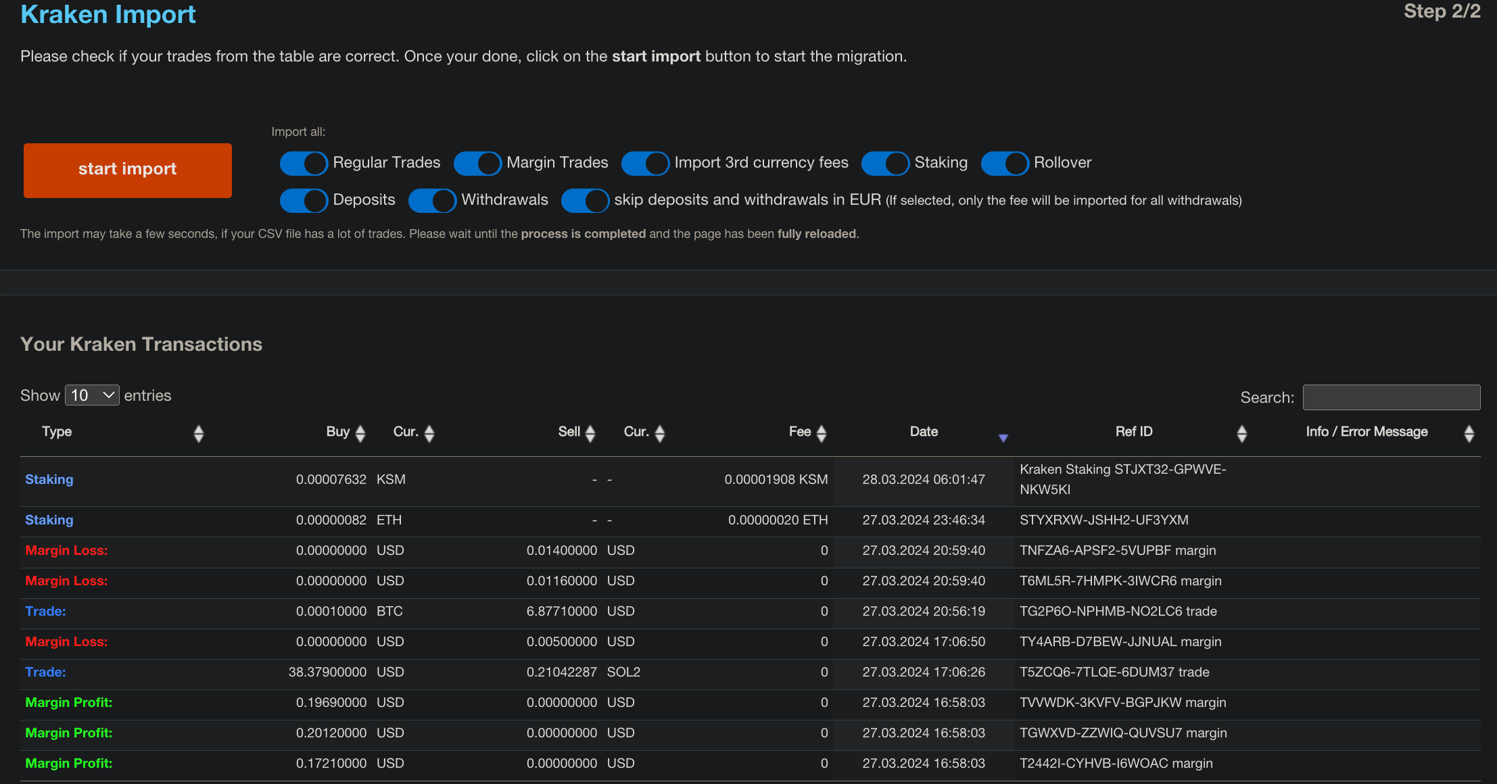Screen dimensions: 1497x784
Task: Click the sell amount 6.87710000
Action: [x=562, y=611]
